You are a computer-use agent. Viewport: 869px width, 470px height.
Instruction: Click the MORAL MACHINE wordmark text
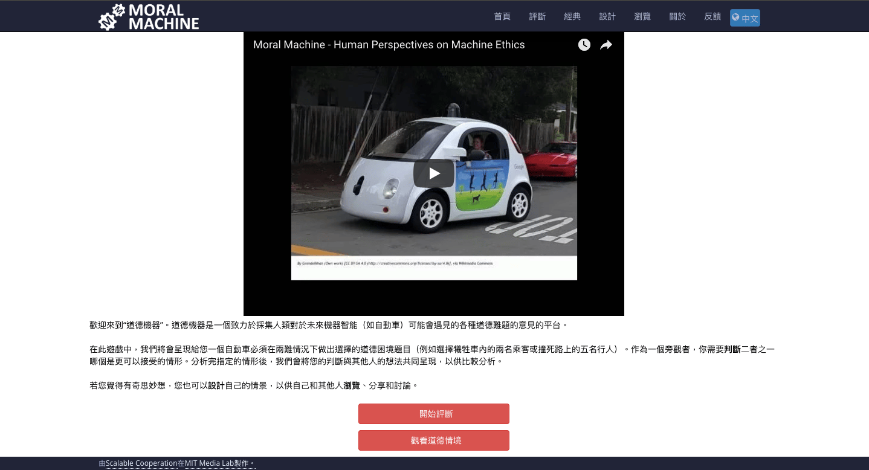[164, 17]
